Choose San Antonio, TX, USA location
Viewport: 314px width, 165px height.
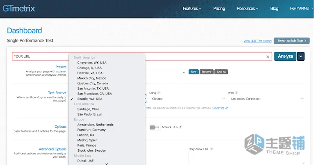(93, 89)
